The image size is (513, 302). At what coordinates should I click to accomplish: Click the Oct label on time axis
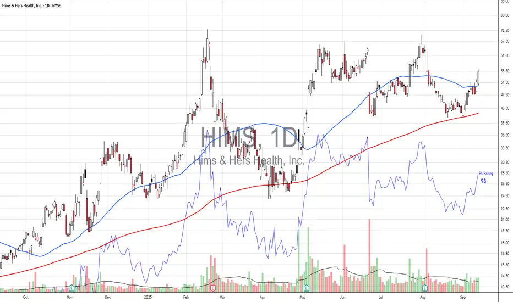tap(25, 297)
